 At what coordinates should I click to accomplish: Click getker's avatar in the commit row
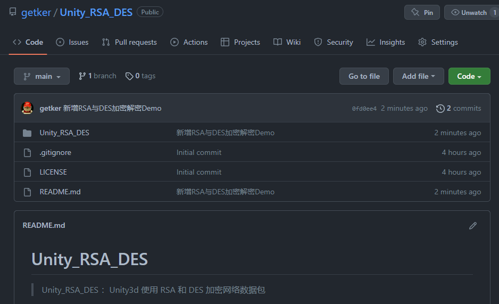pyautogui.click(x=27, y=108)
